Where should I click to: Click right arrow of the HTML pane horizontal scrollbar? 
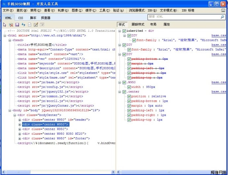click(113, 172)
